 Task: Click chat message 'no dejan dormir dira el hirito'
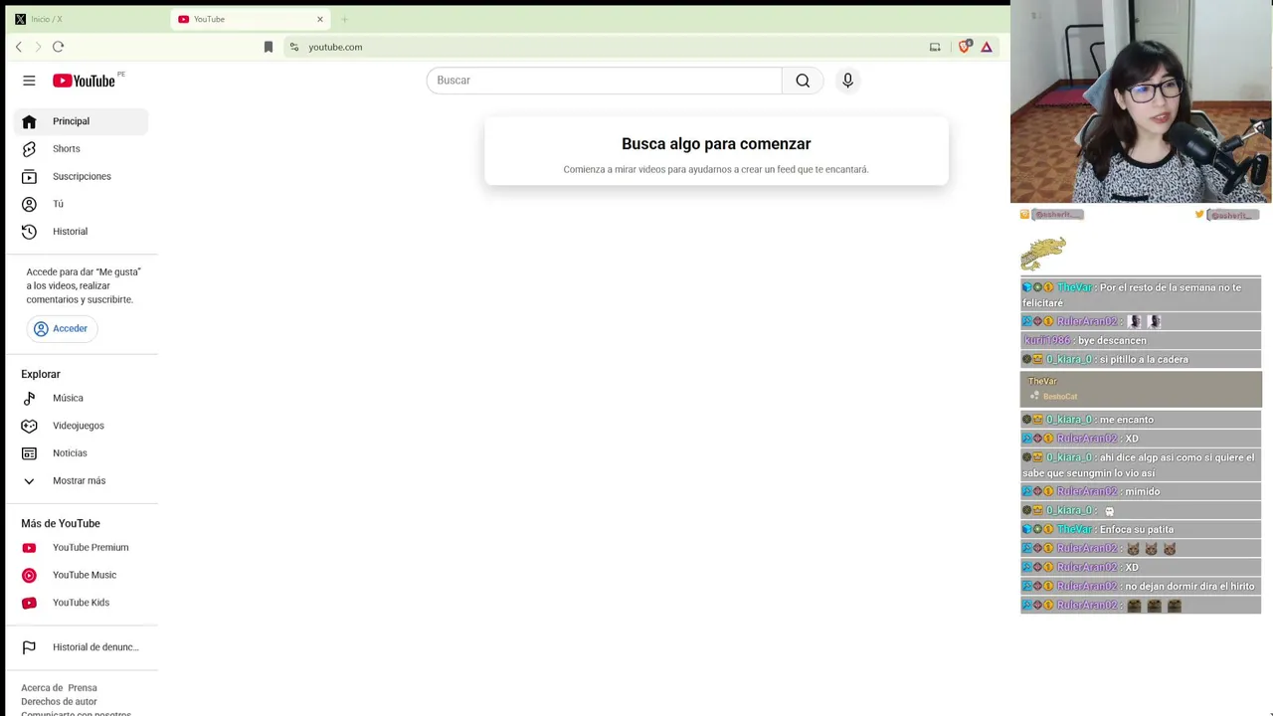[1189, 586]
